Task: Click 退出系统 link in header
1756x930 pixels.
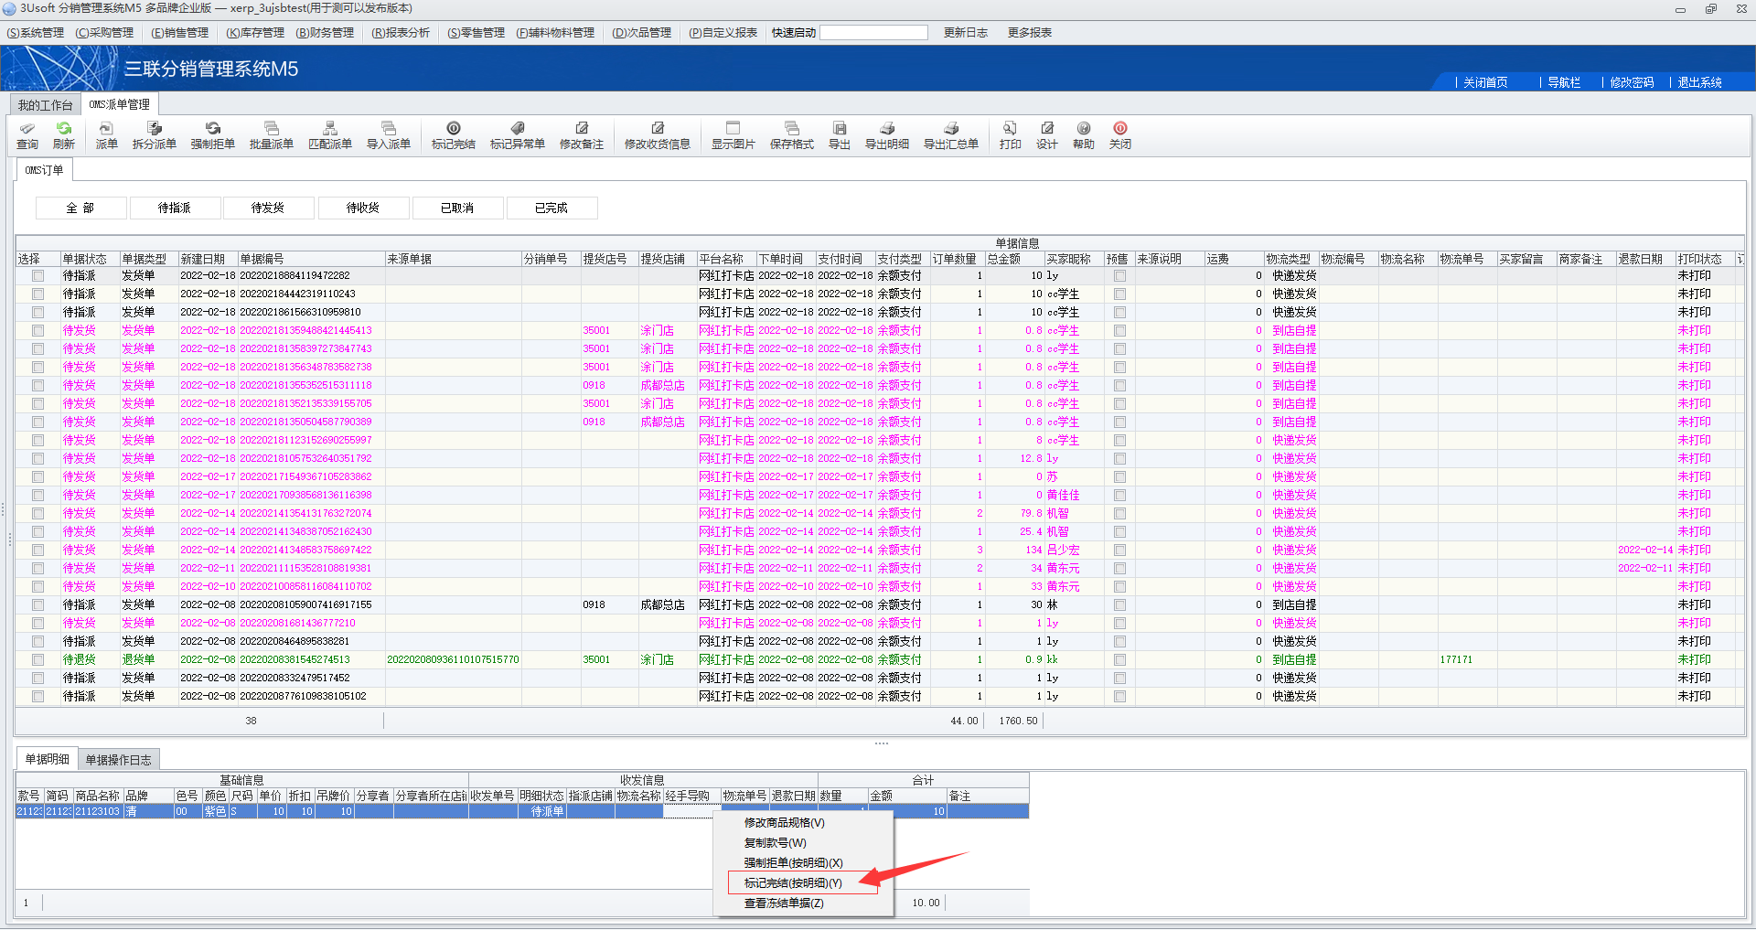Action: click(x=1700, y=82)
